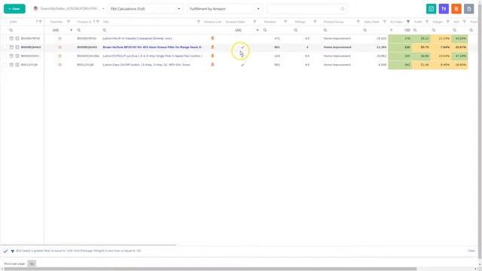Toggle the favorite star for the Broan-NuTone row
Screen dimensions: 482x271
click(59, 47)
